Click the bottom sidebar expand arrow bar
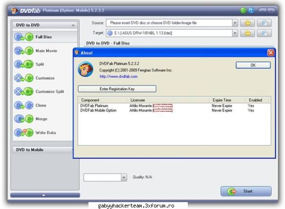The image size is (285, 209). tap(45, 195)
